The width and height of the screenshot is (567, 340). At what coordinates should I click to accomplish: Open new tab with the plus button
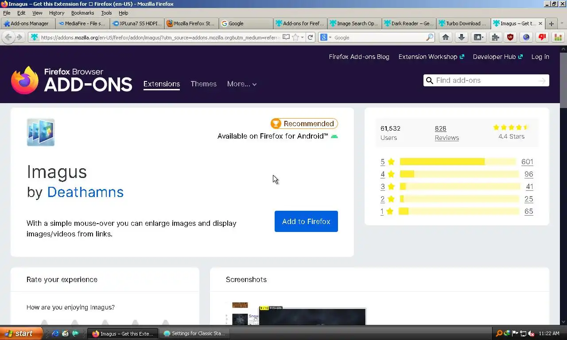551,24
